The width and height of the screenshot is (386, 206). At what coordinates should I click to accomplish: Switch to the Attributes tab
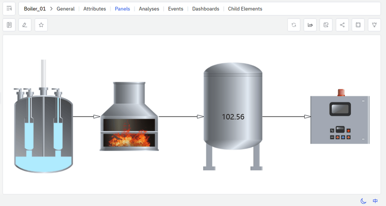[95, 9]
